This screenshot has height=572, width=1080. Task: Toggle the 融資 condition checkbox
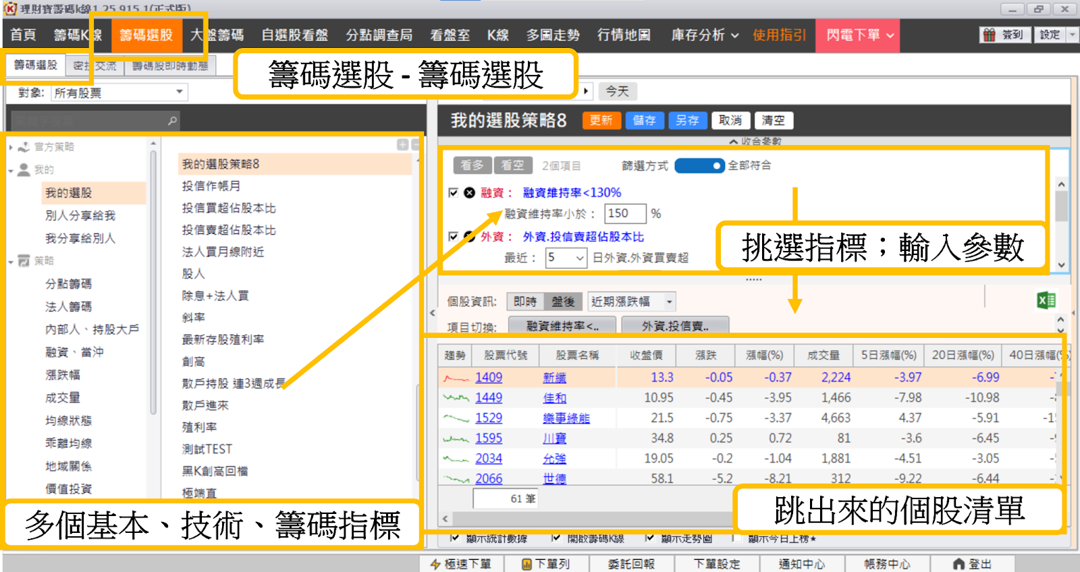pos(454,193)
